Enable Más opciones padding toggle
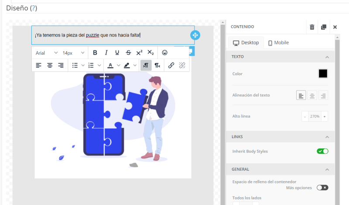The height and width of the screenshot is (205, 349). pos(322,188)
